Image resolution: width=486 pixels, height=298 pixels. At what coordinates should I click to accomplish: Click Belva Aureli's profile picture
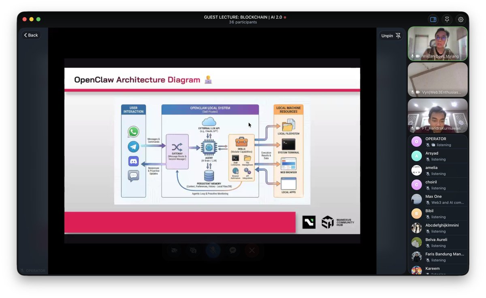(416, 242)
